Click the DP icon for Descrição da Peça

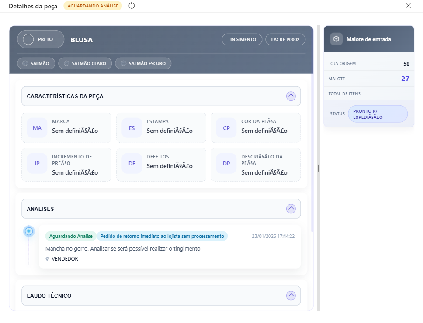(x=226, y=163)
